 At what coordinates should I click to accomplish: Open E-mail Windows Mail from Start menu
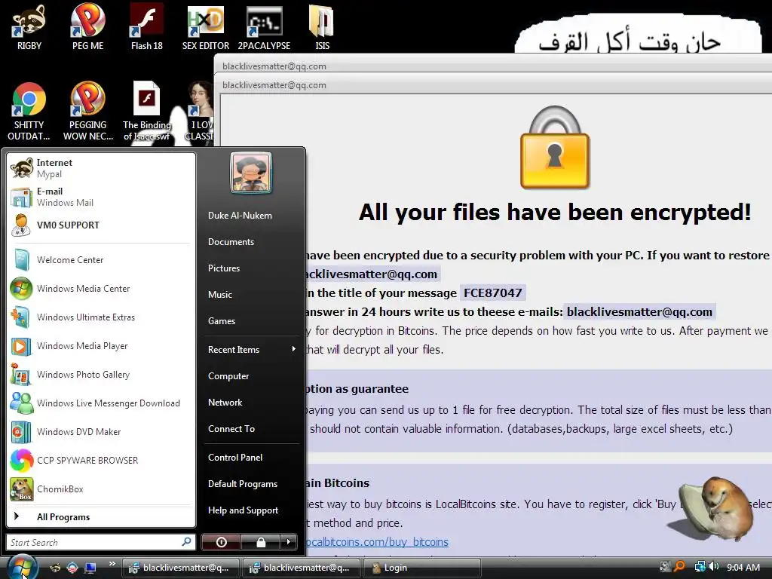pos(100,197)
